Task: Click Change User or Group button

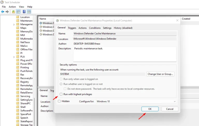Action: point(160,74)
